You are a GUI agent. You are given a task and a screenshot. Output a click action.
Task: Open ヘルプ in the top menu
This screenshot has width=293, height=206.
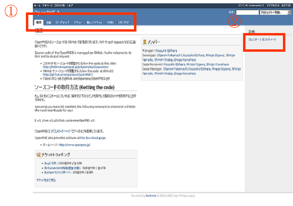(x=70, y=5)
